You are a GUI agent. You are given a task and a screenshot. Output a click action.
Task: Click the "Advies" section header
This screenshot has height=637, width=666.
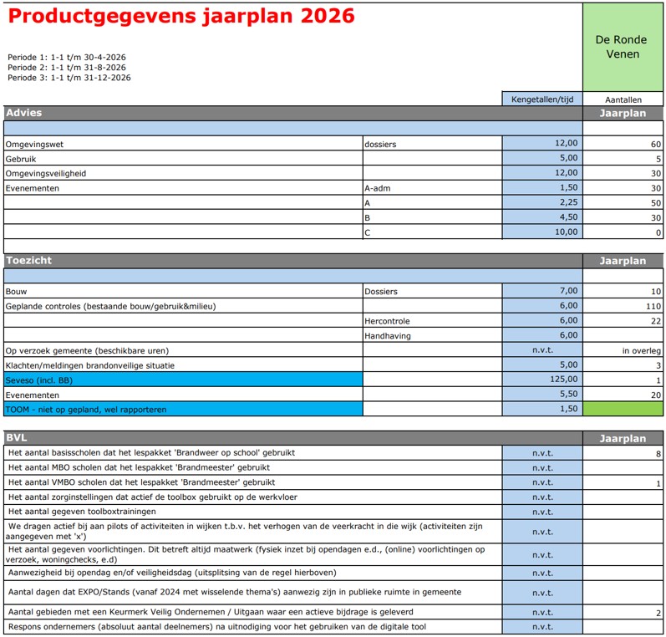click(x=23, y=113)
